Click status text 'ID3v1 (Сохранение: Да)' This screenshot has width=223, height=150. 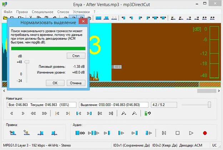131,145
